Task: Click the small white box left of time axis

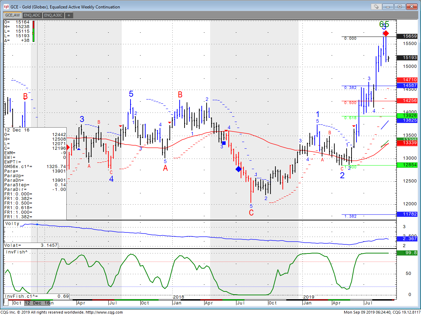Action: click(7, 303)
